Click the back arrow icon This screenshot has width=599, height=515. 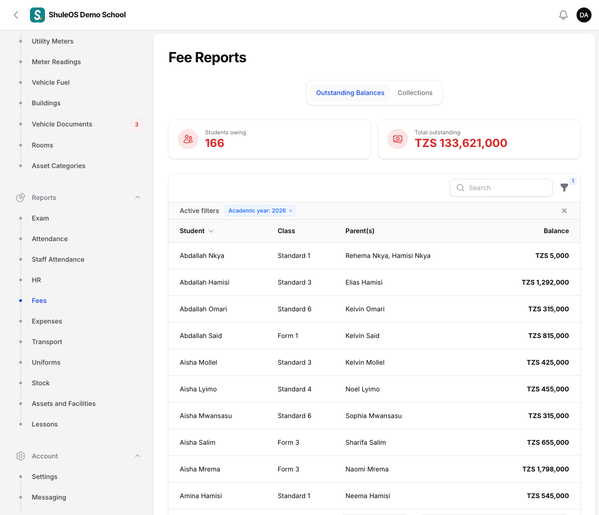click(16, 15)
